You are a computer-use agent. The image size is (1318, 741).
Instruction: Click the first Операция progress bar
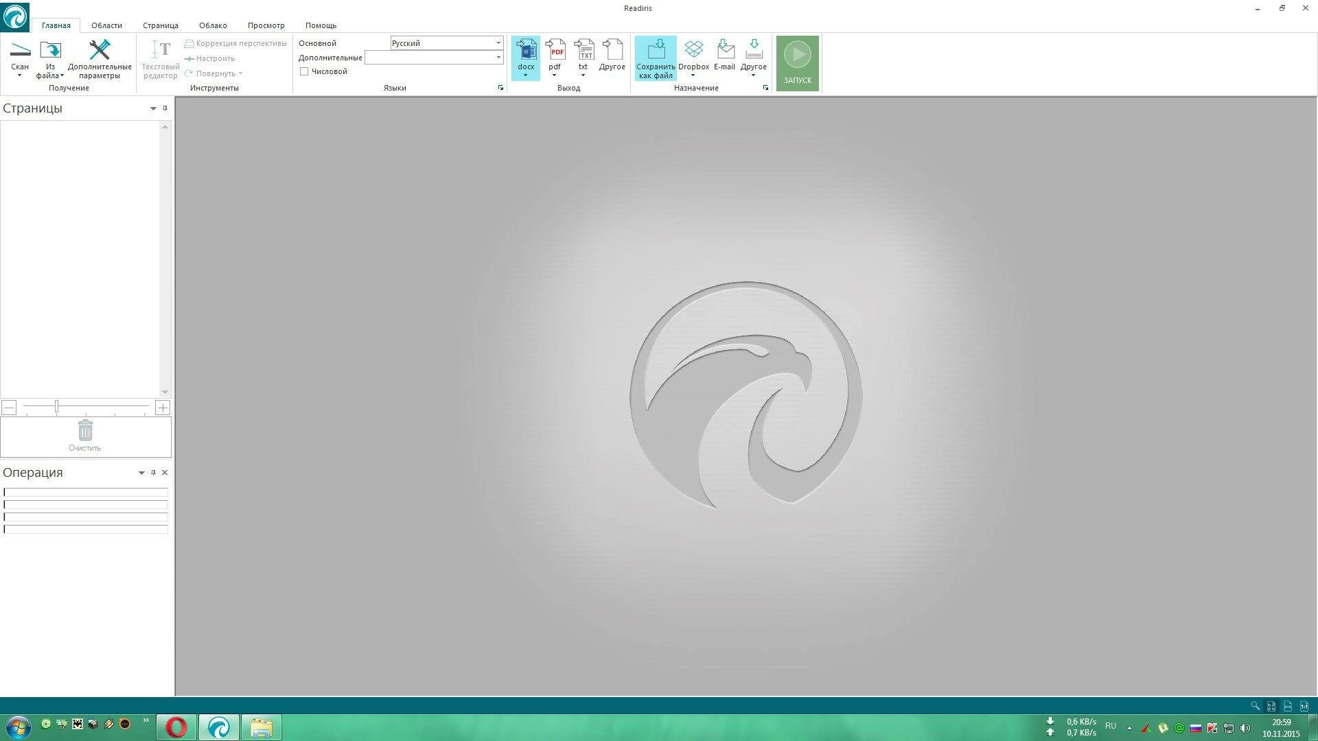pyautogui.click(x=86, y=492)
